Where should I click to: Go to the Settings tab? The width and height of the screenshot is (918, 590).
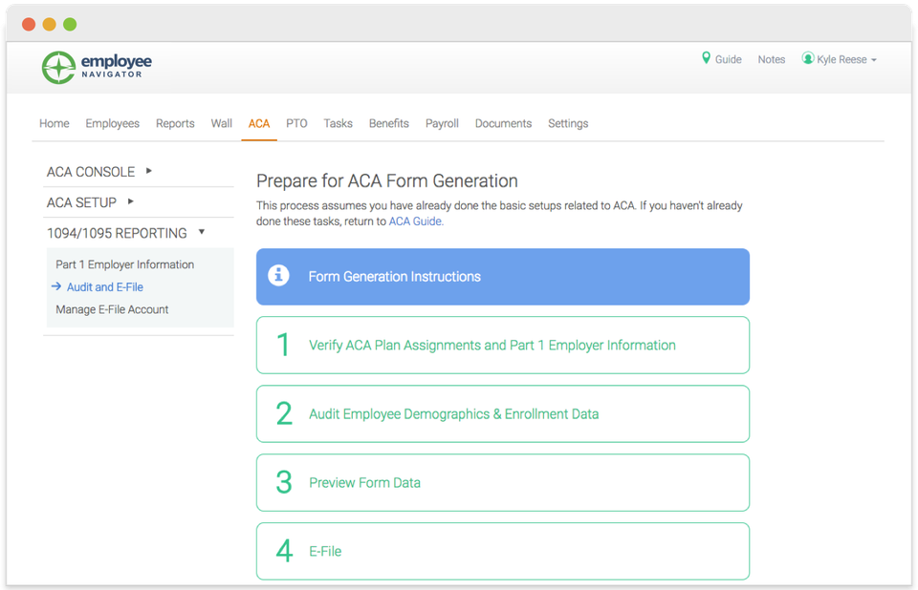tap(568, 123)
